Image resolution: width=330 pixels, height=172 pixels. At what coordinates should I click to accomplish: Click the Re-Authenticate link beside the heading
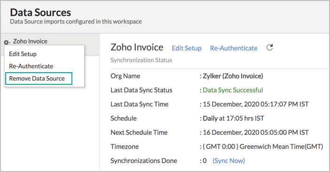point(234,48)
